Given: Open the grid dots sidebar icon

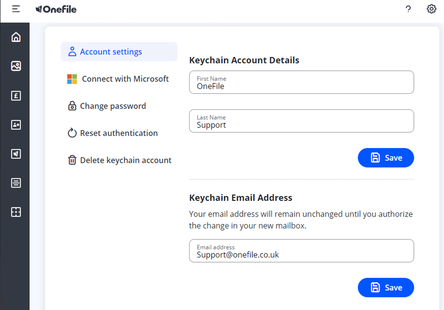Looking at the screenshot, I should (x=16, y=212).
